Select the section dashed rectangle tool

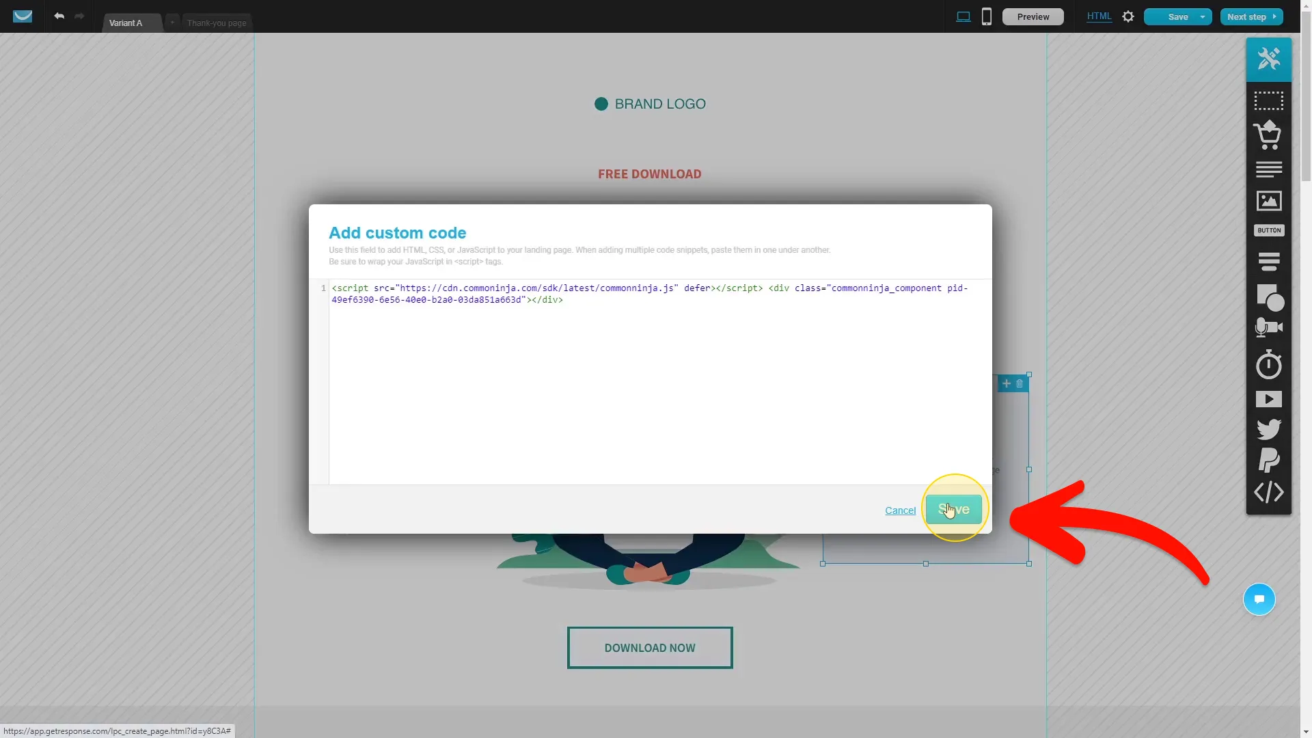pos(1268,101)
